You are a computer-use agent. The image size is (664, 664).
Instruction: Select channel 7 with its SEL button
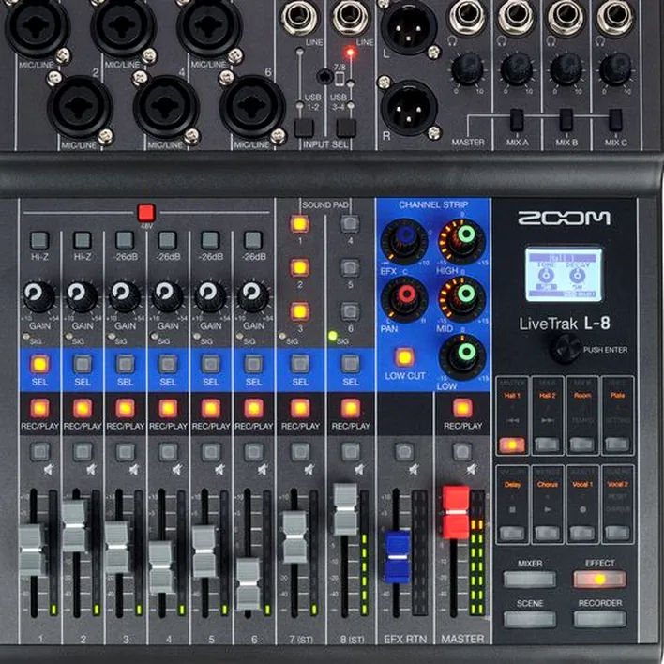point(300,364)
